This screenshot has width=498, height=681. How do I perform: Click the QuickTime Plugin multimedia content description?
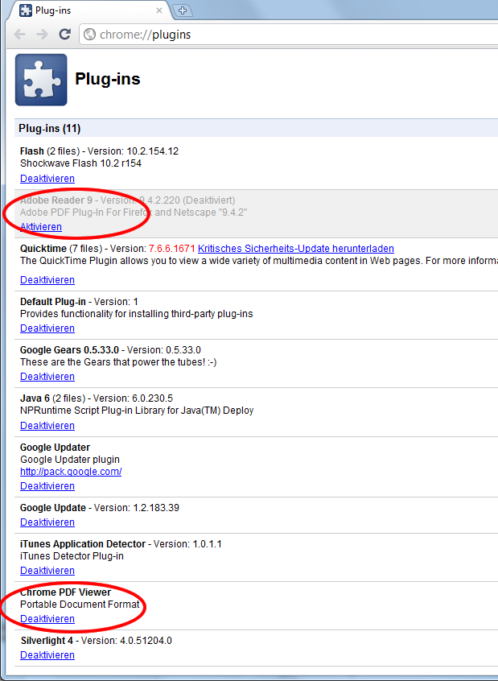(x=259, y=261)
